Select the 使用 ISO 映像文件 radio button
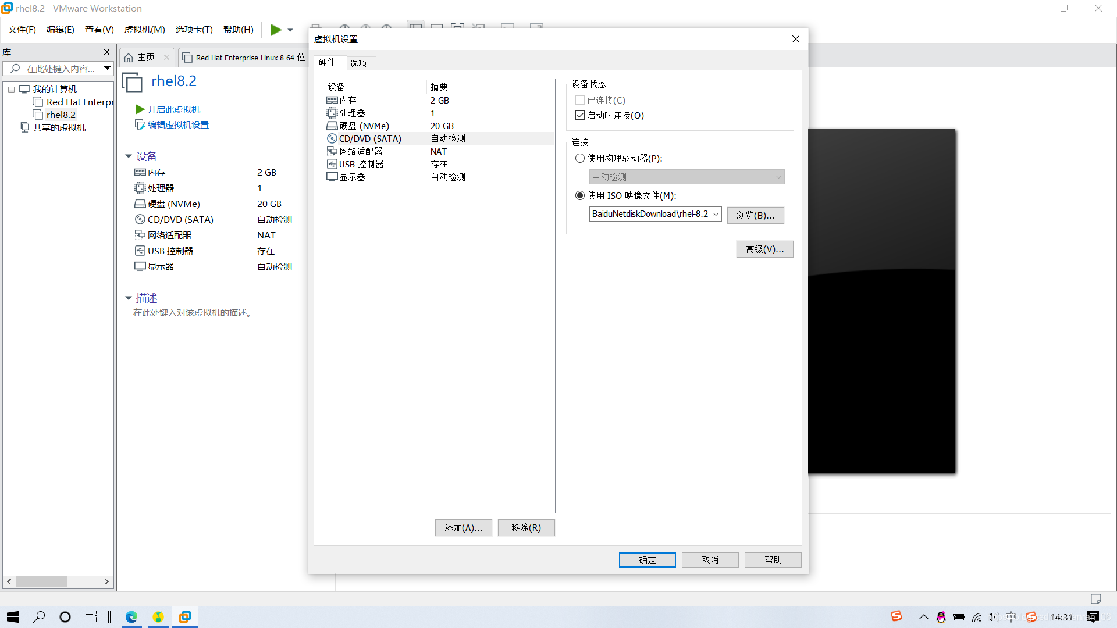This screenshot has height=628, width=1117. point(580,195)
